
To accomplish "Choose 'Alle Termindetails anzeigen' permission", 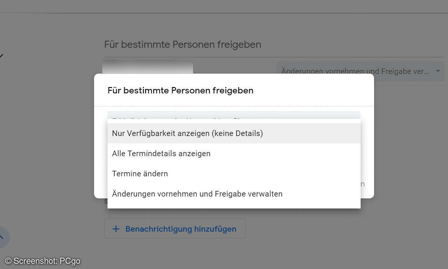I will tap(234, 154).
